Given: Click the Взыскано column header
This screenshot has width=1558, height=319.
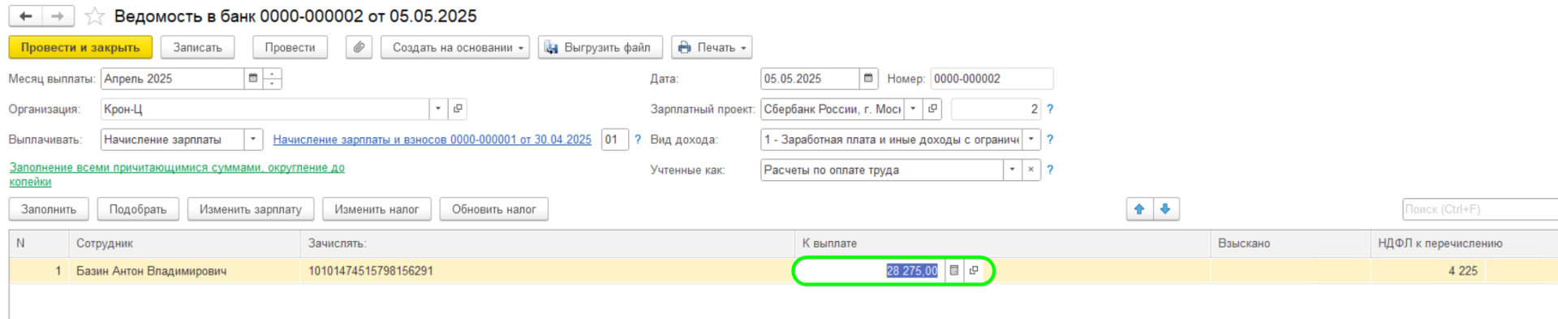Looking at the screenshot, I should pos(1290,244).
